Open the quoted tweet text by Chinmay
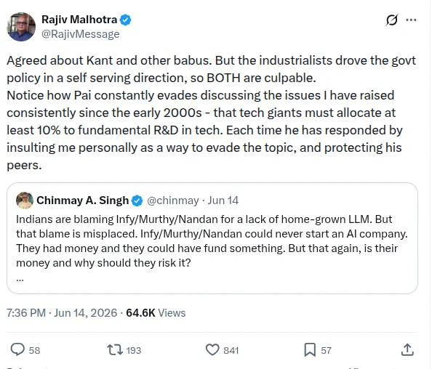Image resolution: width=432 pixels, height=369 pixels. click(212, 240)
